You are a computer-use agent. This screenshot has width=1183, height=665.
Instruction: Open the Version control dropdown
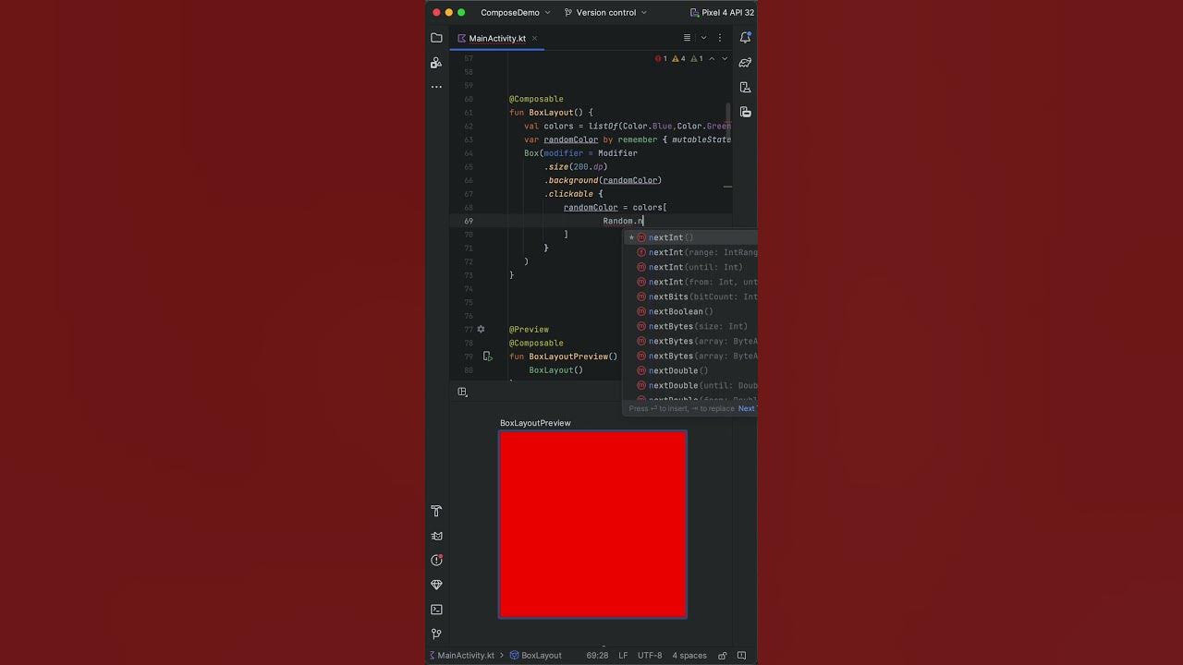(x=606, y=13)
